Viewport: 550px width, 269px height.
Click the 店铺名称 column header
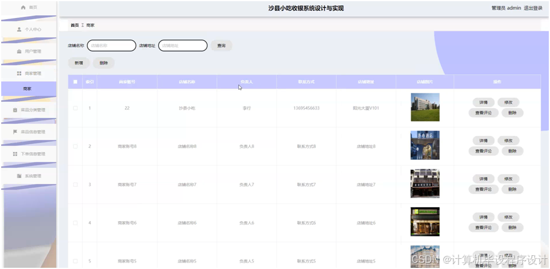[x=187, y=81]
